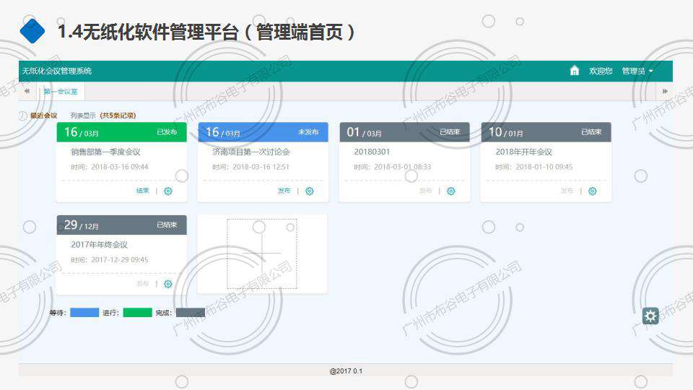Viewport: 693px width, 390px height.
Task: Expand the 管理员 user dropdown
Action: coord(637,71)
